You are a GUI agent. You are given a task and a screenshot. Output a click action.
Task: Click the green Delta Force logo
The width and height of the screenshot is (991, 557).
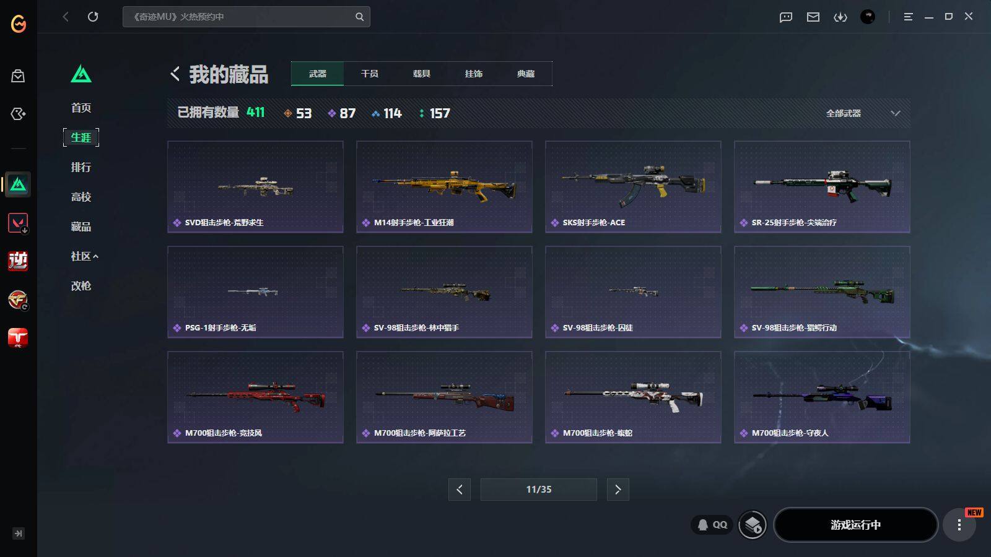coord(81,74)
